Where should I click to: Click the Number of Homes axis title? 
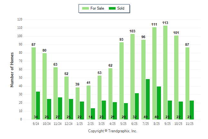coord(12,69)
